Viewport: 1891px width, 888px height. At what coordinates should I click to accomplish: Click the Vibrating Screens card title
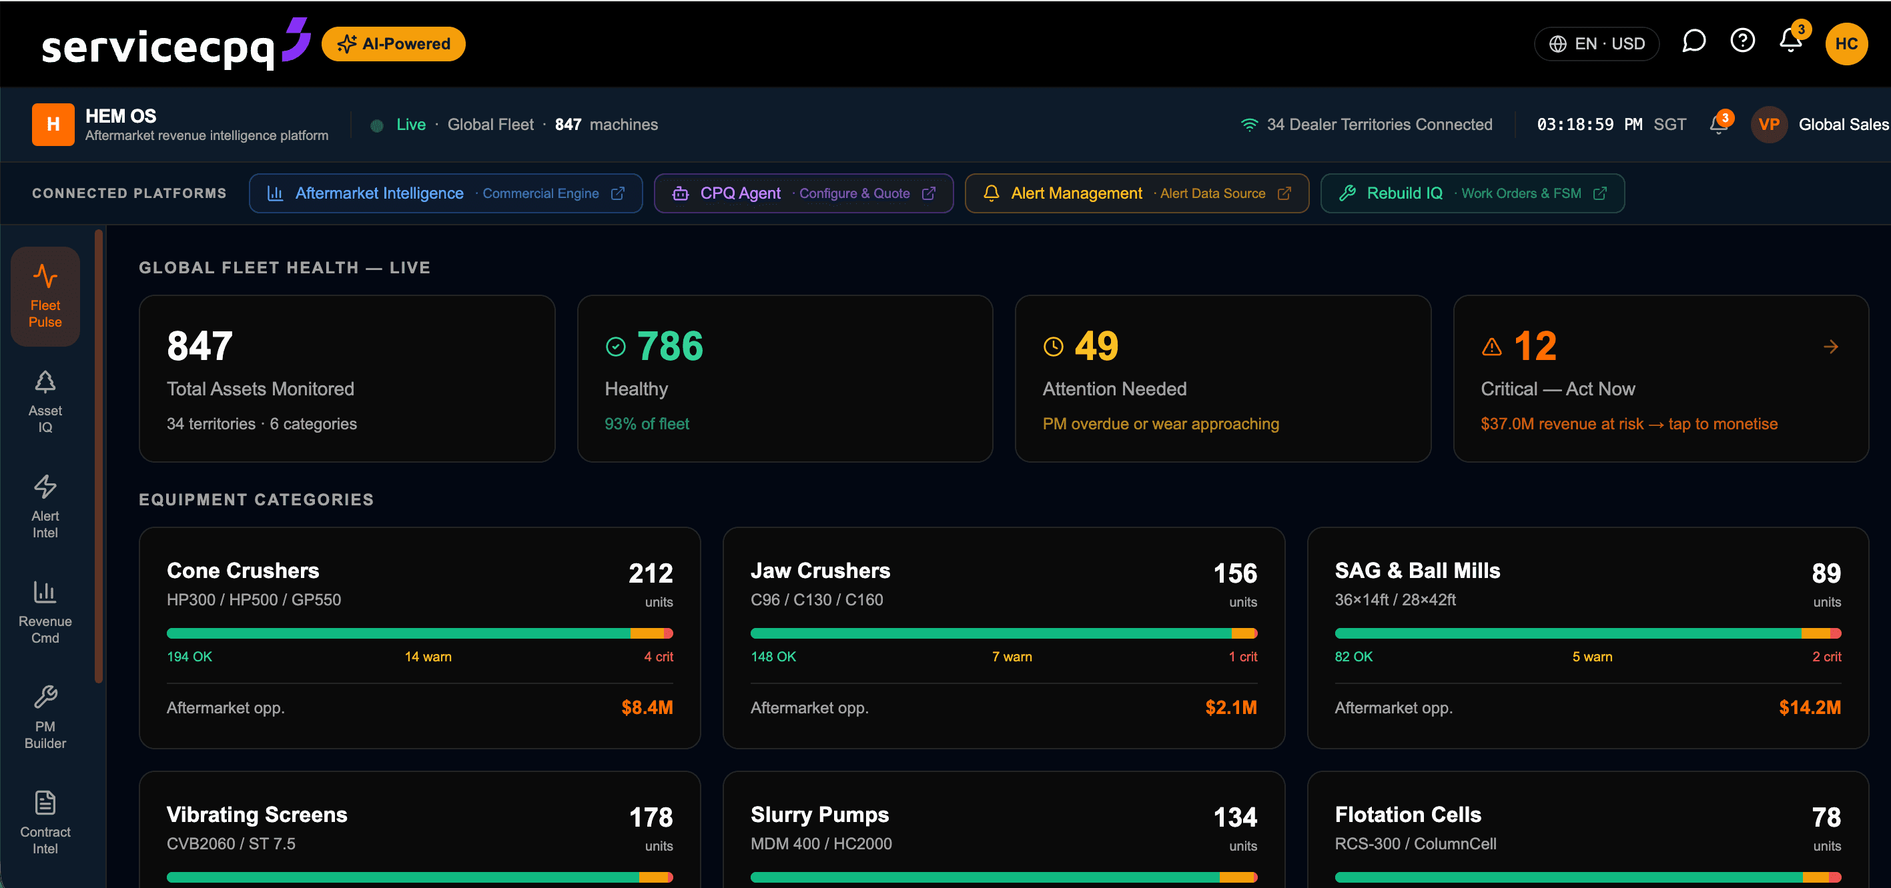point(257,815)
